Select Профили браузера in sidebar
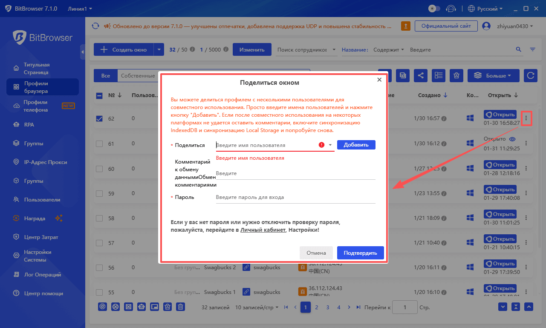Viewport: 546px width, 328px height. 43,87
